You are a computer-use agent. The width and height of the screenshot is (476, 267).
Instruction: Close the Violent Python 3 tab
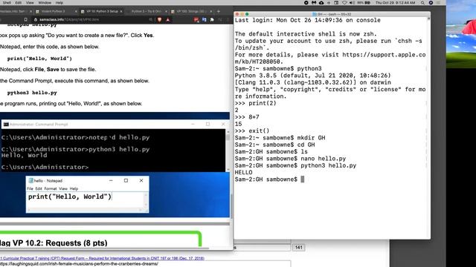pos(76,11)
